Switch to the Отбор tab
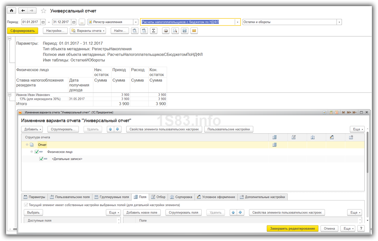Image resolution: width=378 pixels, height=241 pixels. tap(158, 197)
